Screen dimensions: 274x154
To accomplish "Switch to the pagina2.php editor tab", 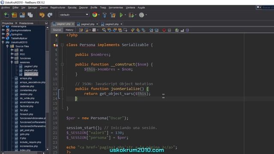I will click(88, 24).
